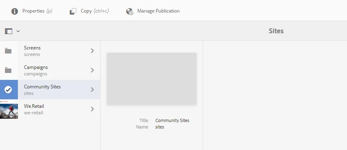Open the We.Retail row

coord(50,109)
